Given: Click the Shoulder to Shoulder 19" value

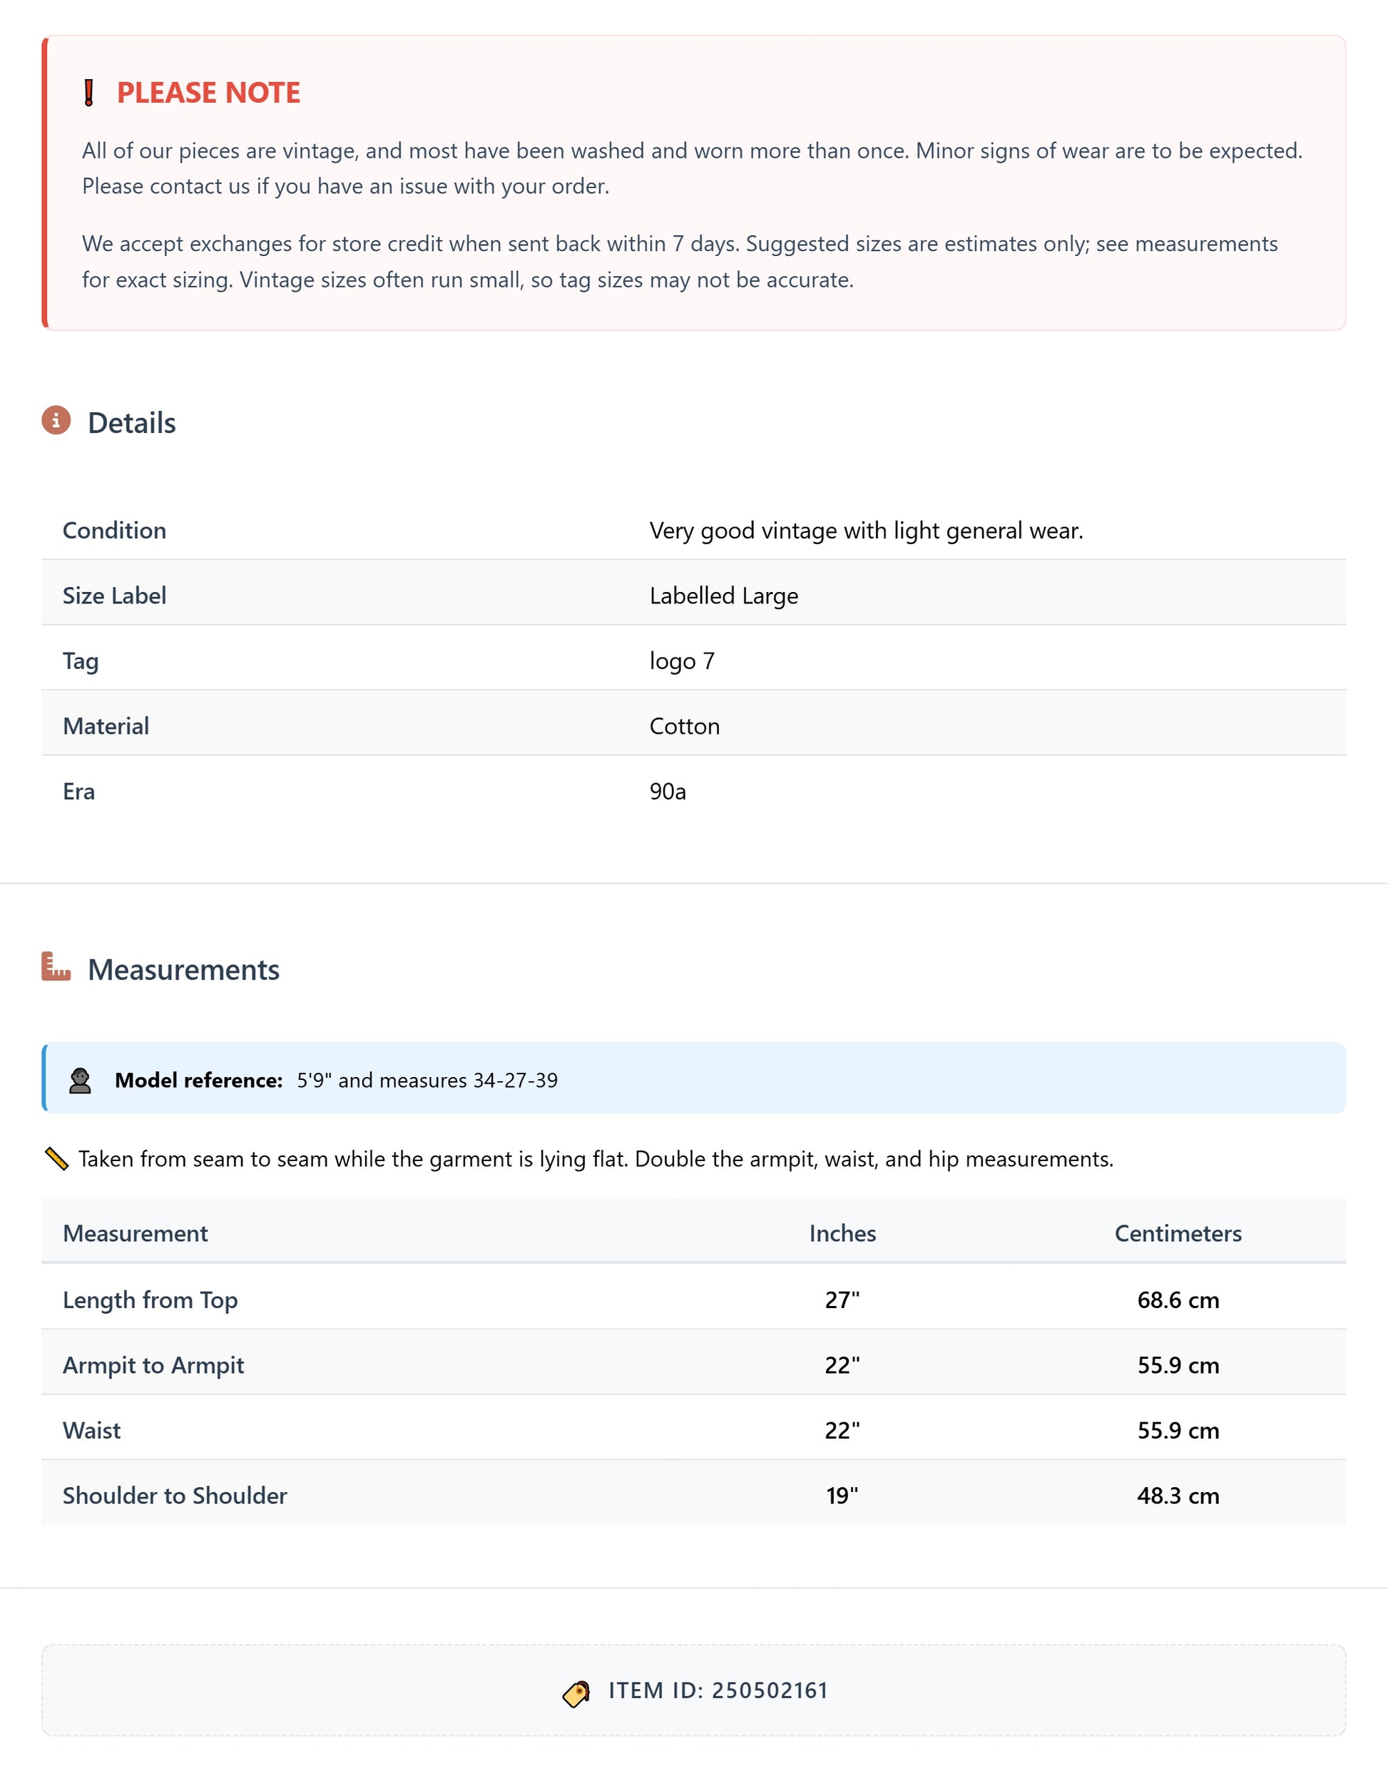Looking at the screenshot, I should (842, 1495).
